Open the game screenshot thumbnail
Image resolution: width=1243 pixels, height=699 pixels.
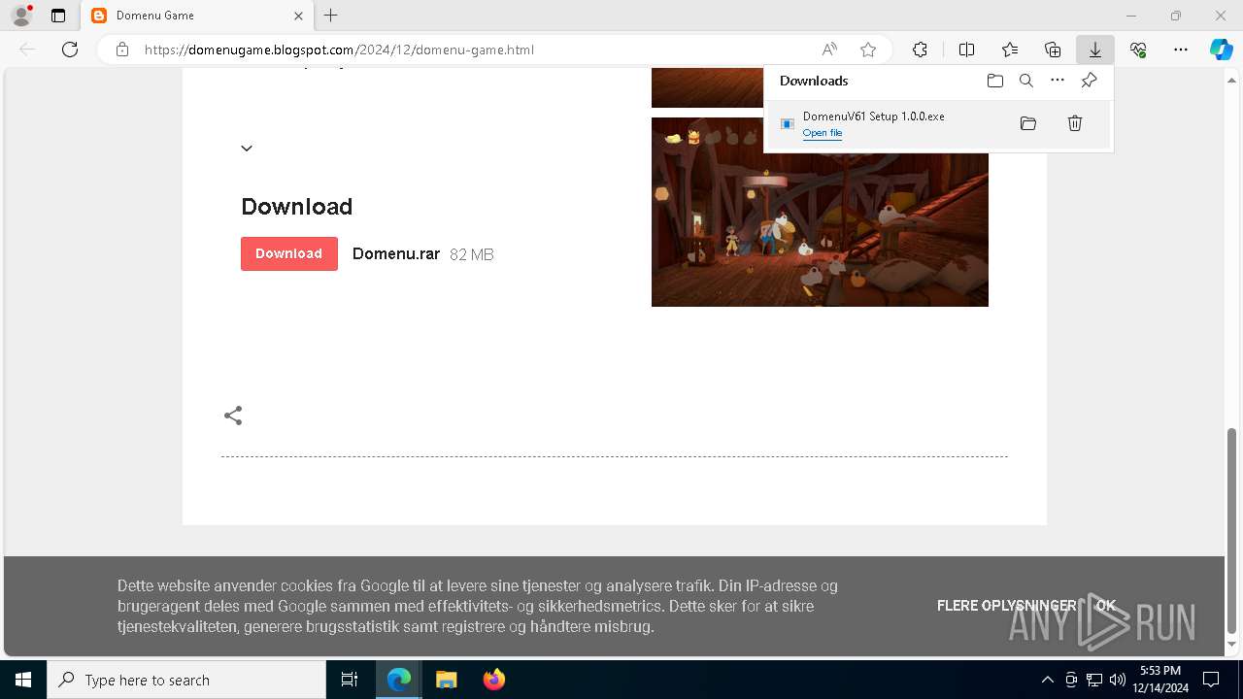pyautogui.click(x=820, y=212)
